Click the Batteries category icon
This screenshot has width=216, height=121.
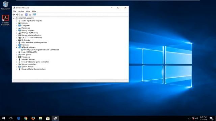(x=20, y=23)
